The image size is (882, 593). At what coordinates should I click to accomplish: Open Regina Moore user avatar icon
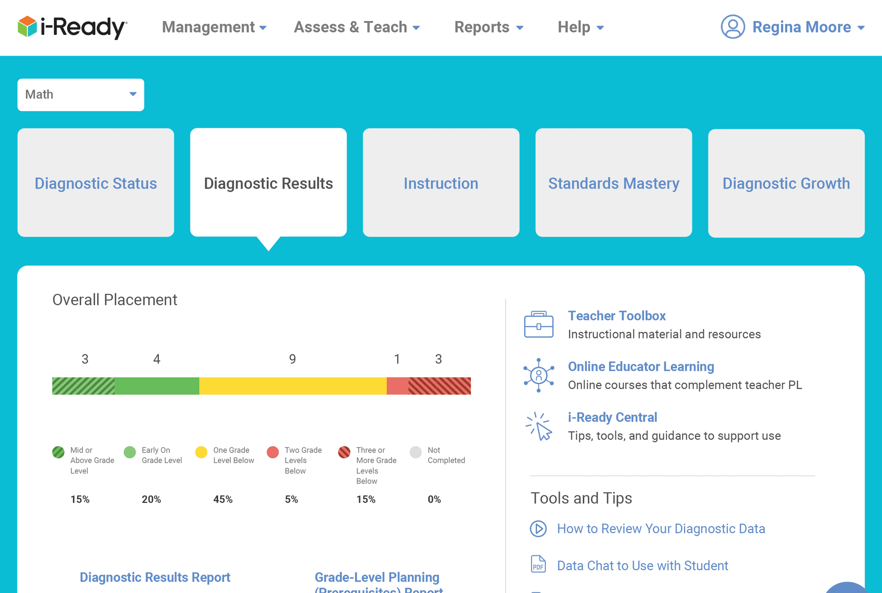733,27
